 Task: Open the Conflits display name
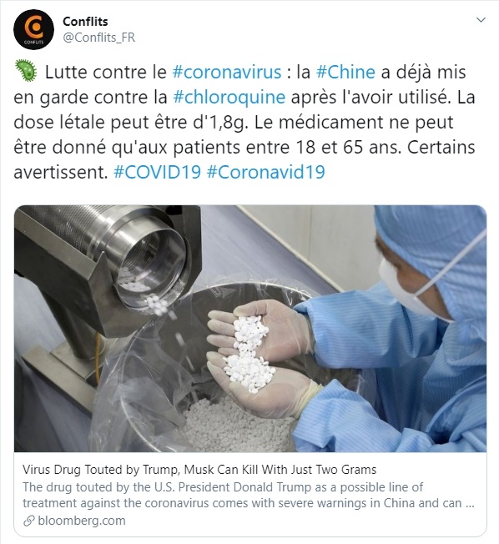85,22
